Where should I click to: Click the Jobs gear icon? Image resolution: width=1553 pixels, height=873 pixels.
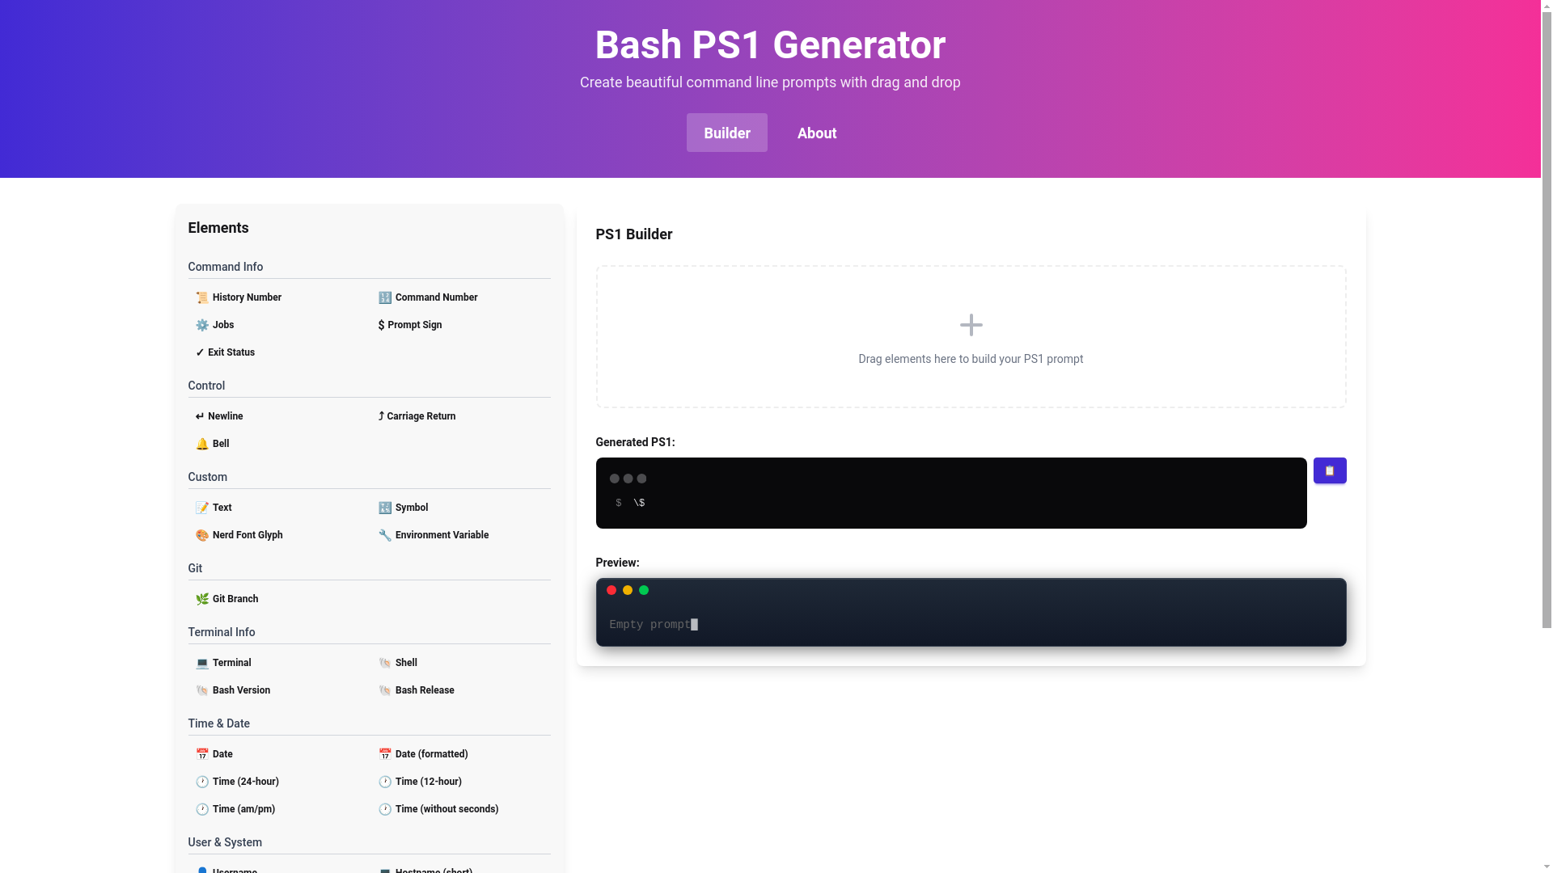point(202,325)
